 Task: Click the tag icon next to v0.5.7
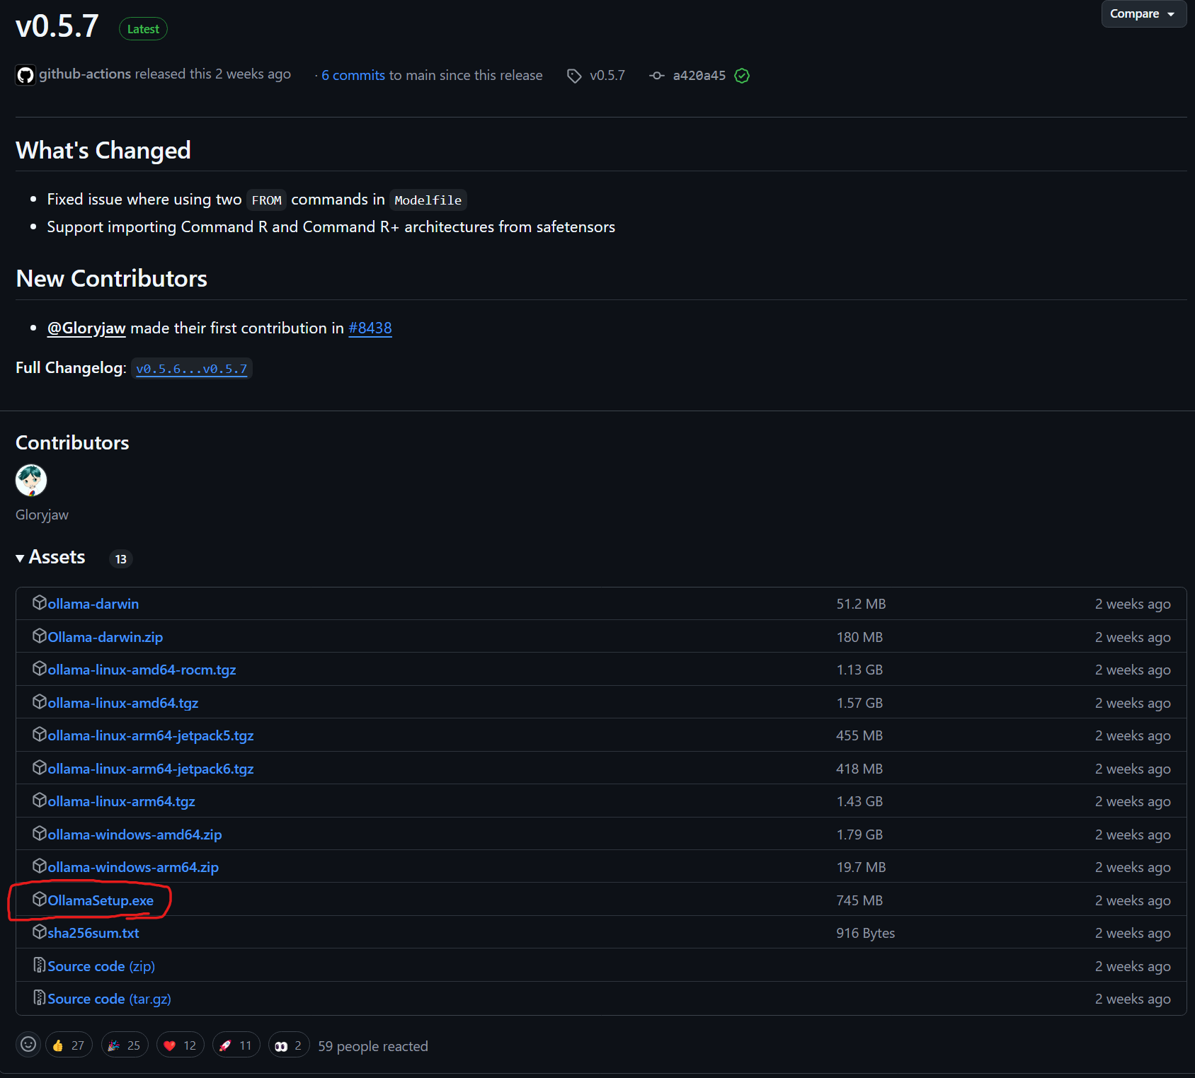point(574,76)
